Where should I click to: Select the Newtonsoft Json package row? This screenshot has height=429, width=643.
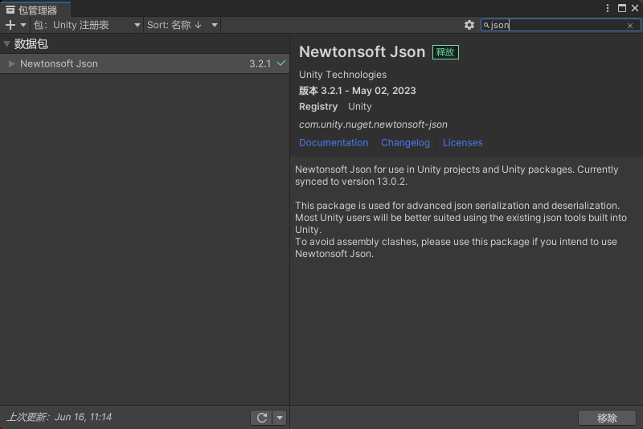tap(145, 63)
